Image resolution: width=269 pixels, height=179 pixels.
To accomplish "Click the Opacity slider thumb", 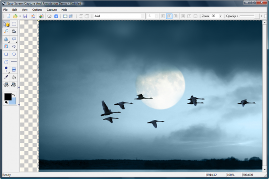I will (x=256, y=16).
